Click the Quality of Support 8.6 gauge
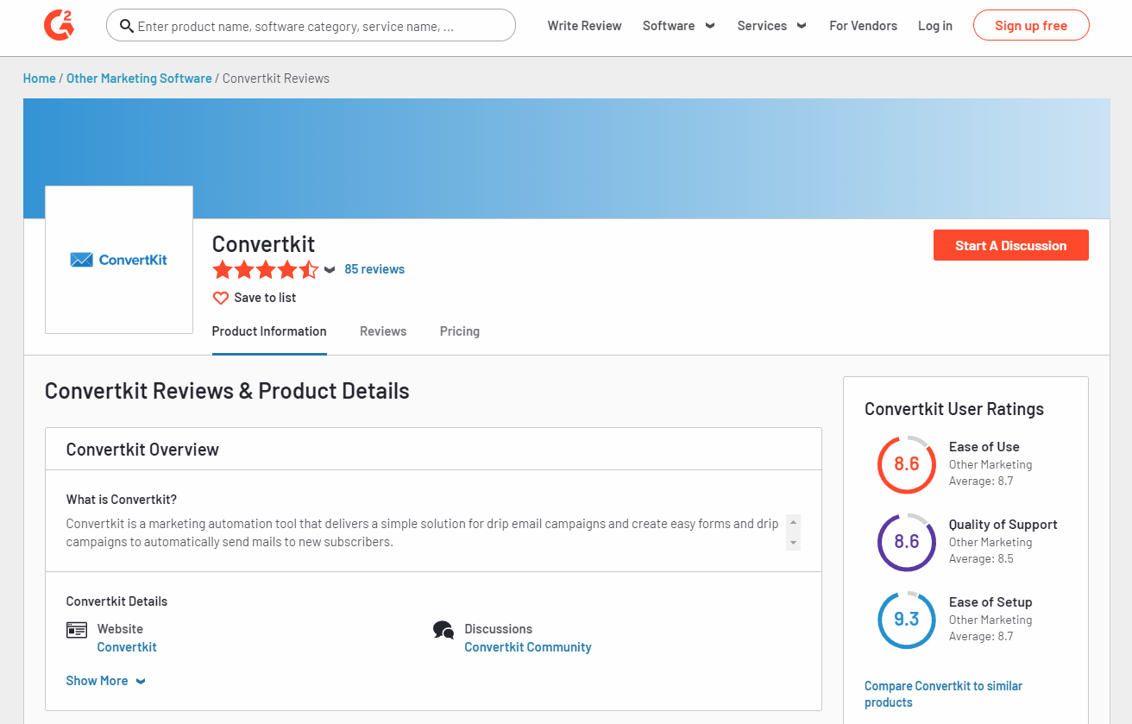Viewport: 1132px width, 724px height. pos(907,542)
